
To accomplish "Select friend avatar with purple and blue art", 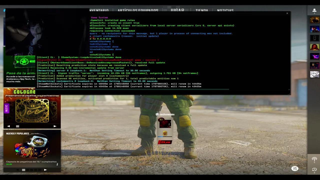I will pyautogui.click(x=314, y=56).
